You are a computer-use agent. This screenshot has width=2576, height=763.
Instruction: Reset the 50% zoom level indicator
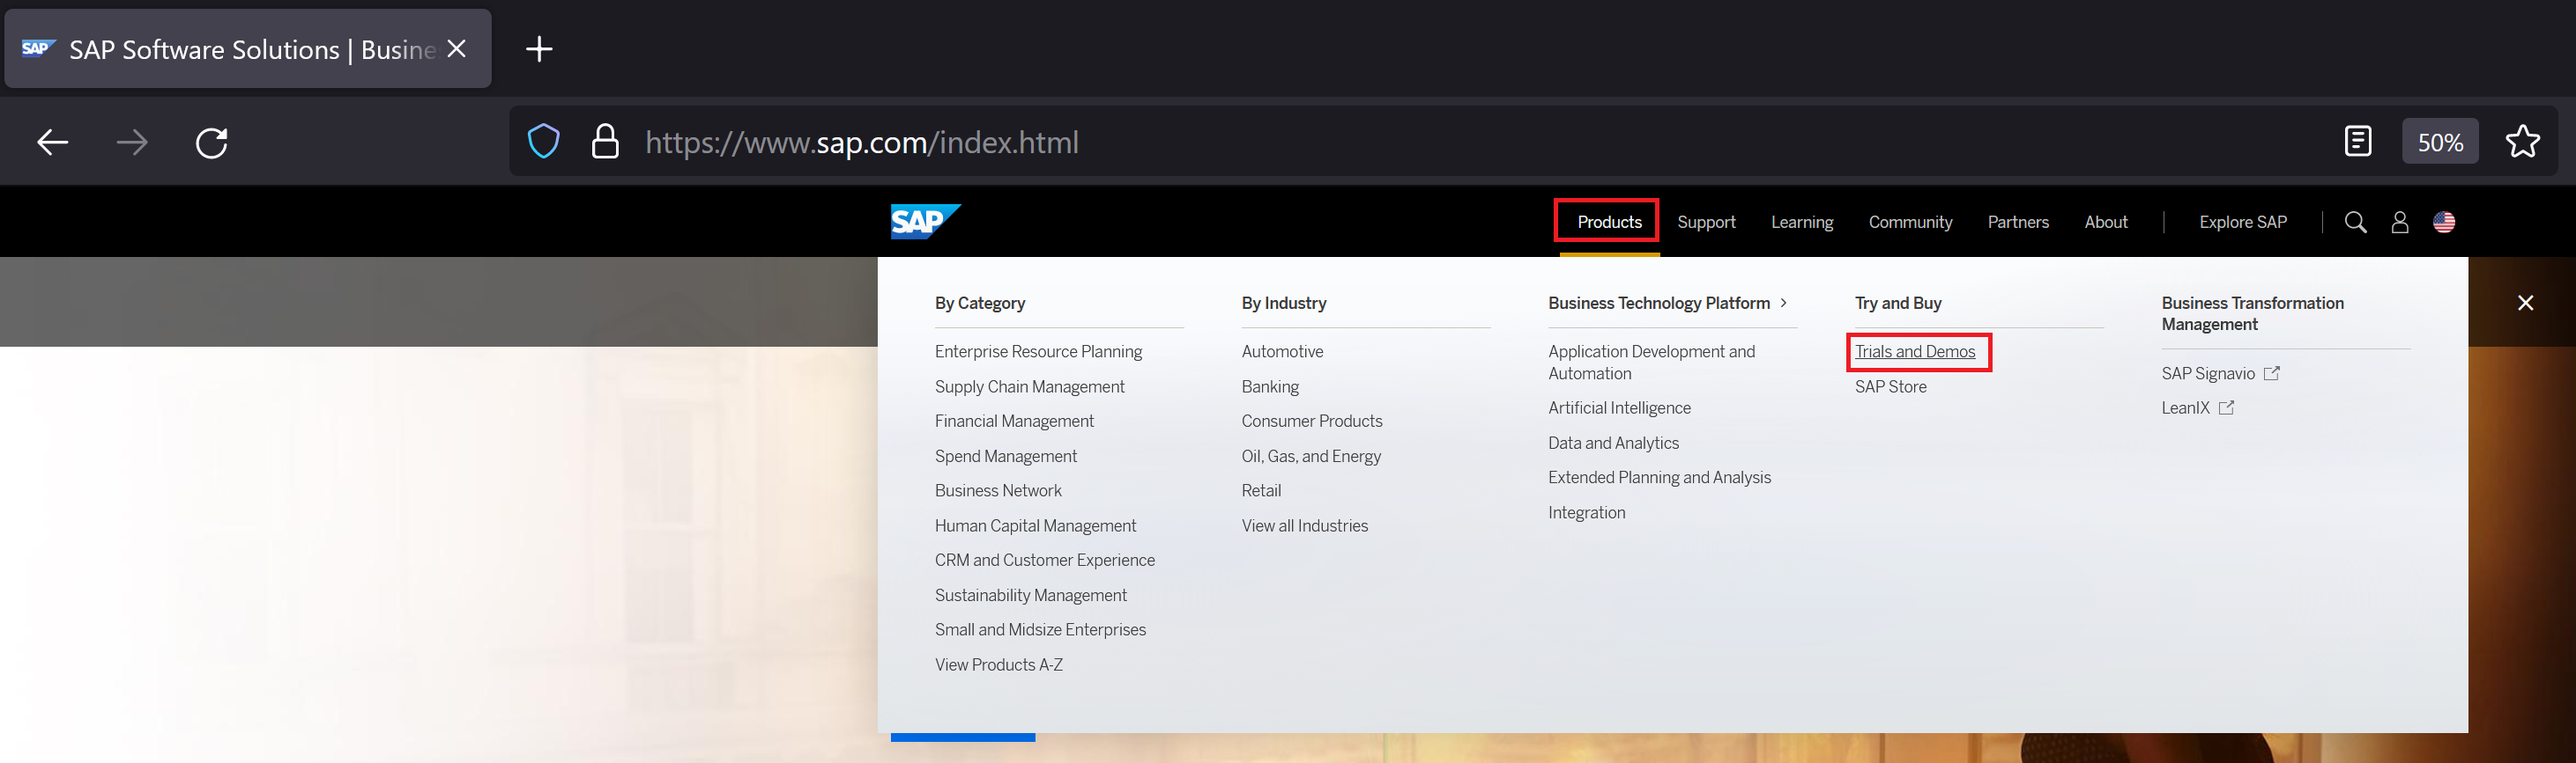point(2440,142)
